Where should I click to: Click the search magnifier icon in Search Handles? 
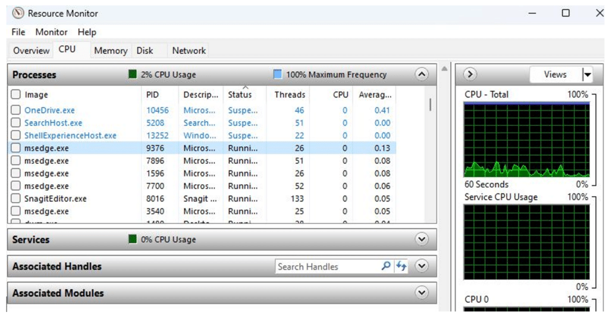point(386,267)
